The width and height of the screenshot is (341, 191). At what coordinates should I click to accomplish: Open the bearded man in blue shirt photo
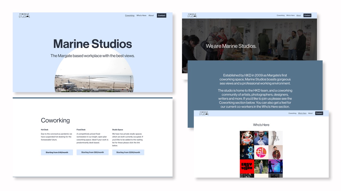261,138
